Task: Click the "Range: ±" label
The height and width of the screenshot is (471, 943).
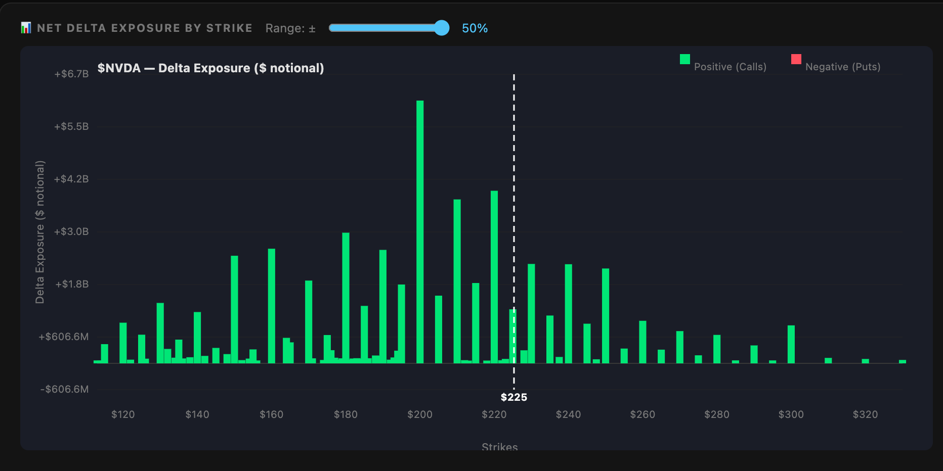Action: (x=290, y=28)
